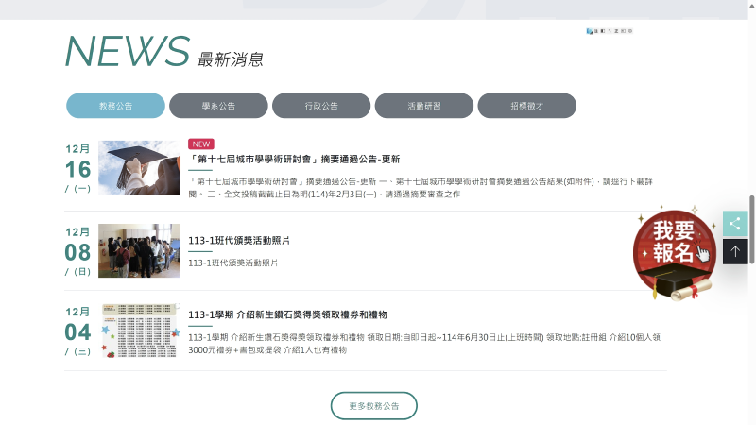756x425 pixels.
Task: Open the 行政公告 tab
Action: [x=321, y=106]
